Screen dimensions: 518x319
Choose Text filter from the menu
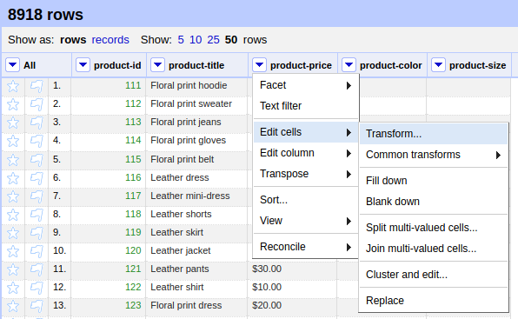coord(306,106)
